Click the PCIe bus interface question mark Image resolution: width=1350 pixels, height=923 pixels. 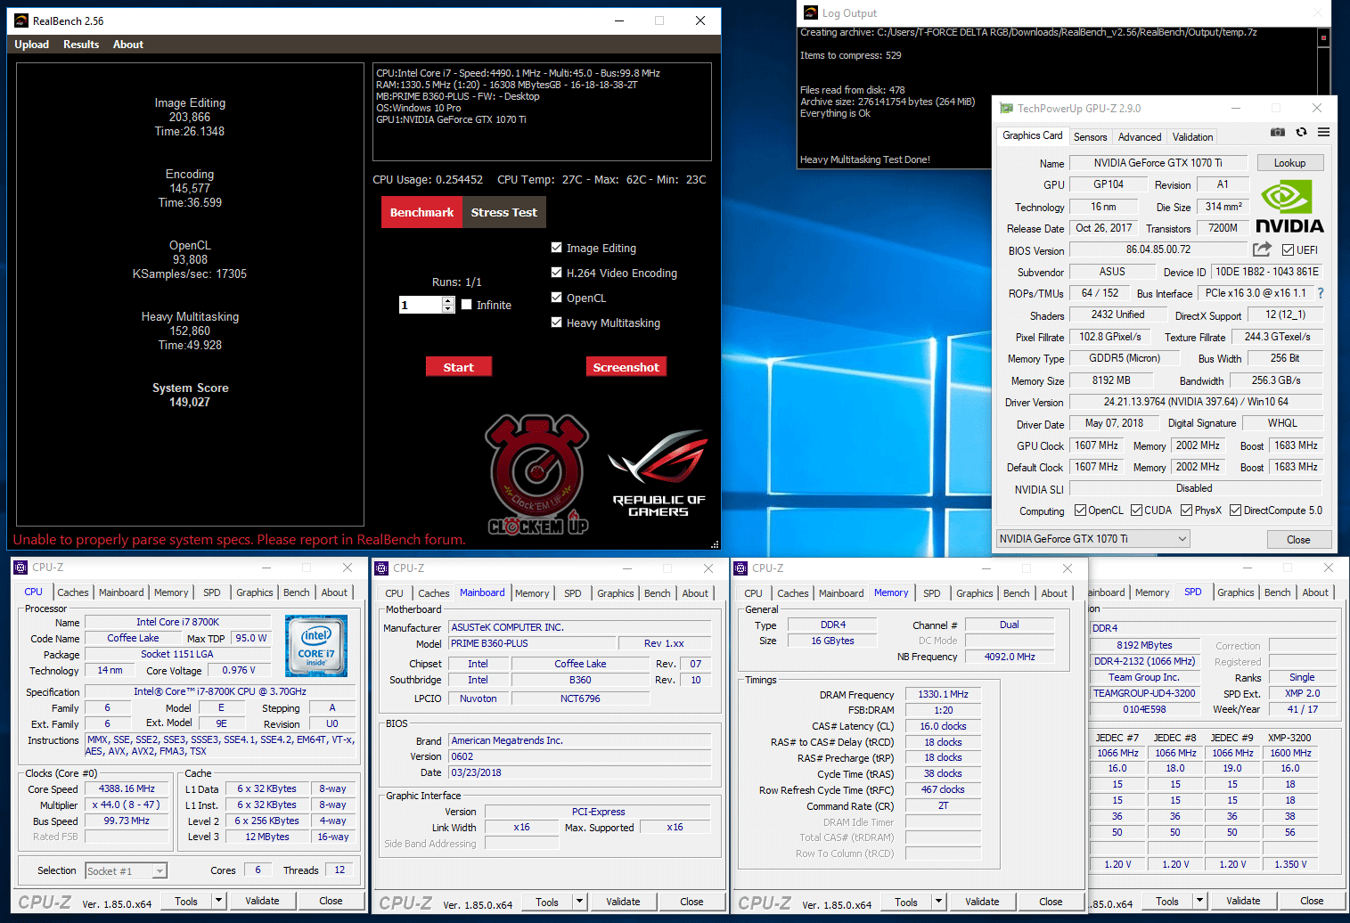[x=1321, y=293]
